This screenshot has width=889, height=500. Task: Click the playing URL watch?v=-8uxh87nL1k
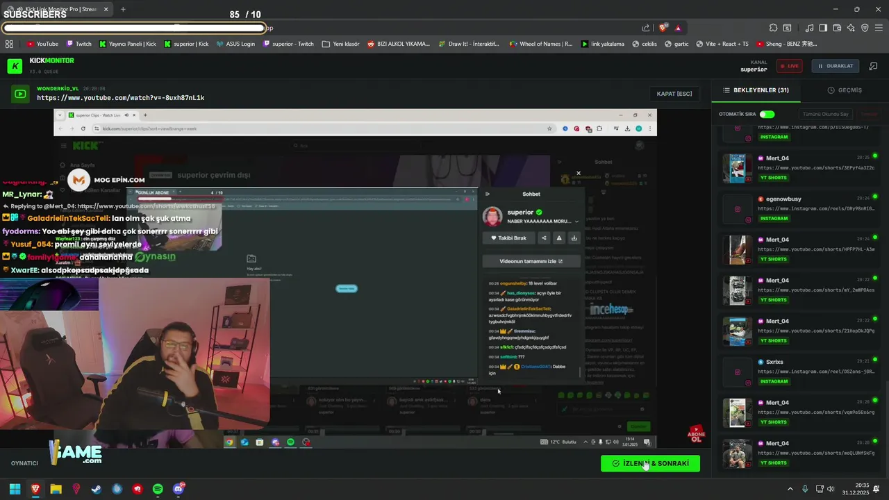[x=121, y=98]
